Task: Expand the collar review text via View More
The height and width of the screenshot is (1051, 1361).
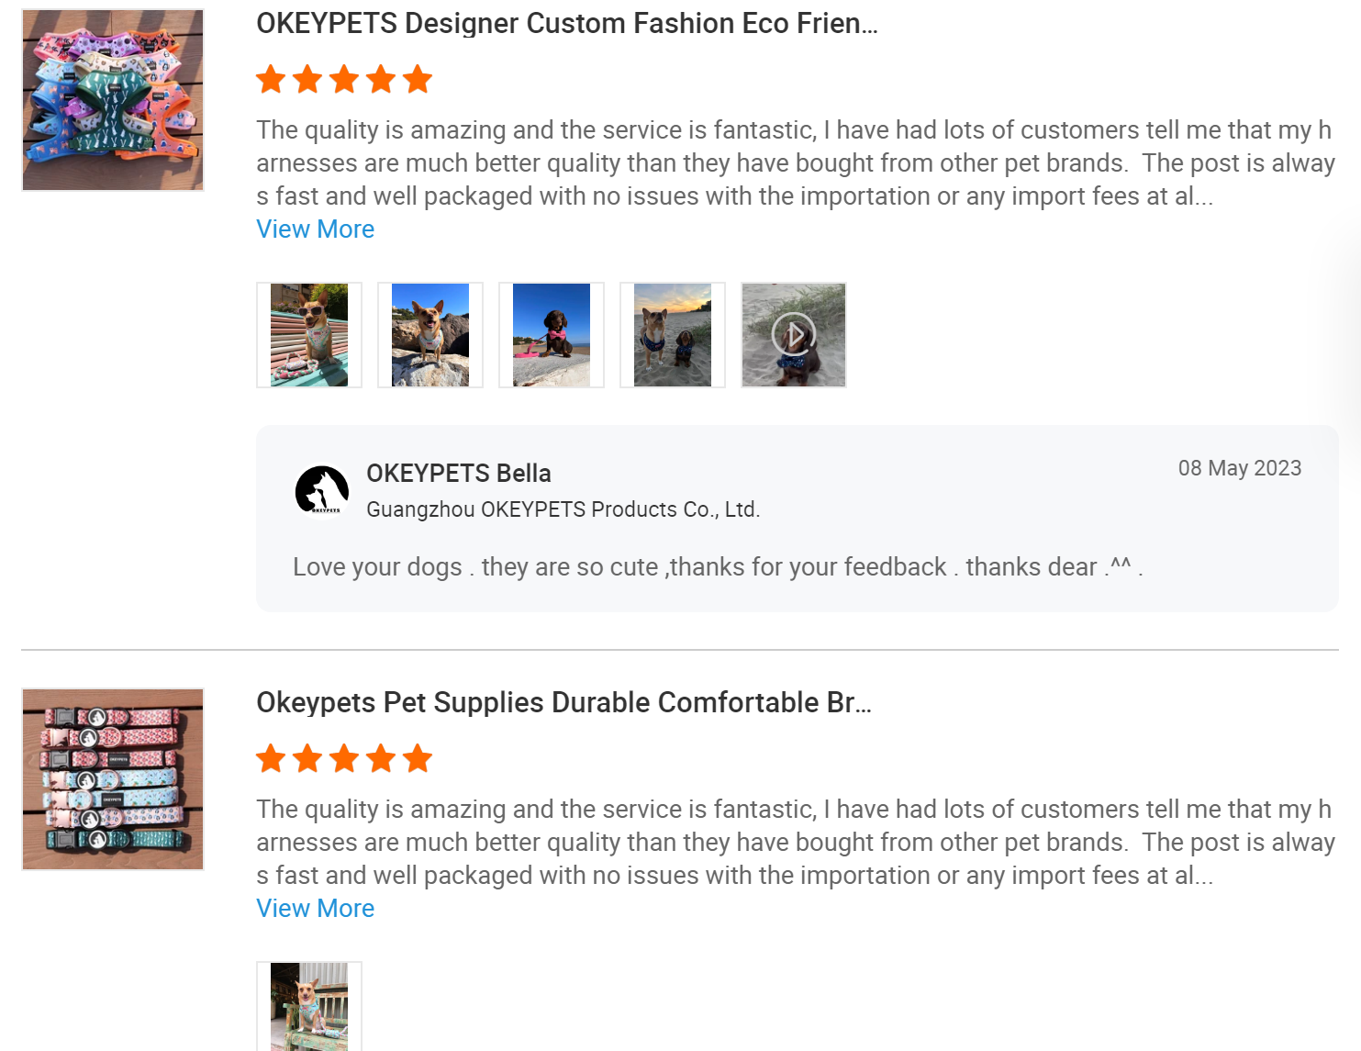Action: pyautogui.click(x=315, y=908)
